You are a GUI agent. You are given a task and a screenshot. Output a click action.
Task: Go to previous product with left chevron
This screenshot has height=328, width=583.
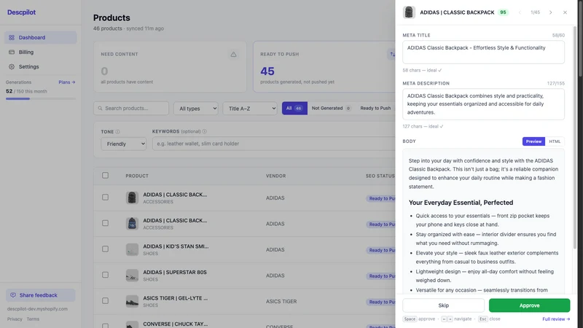pos(520,12)
